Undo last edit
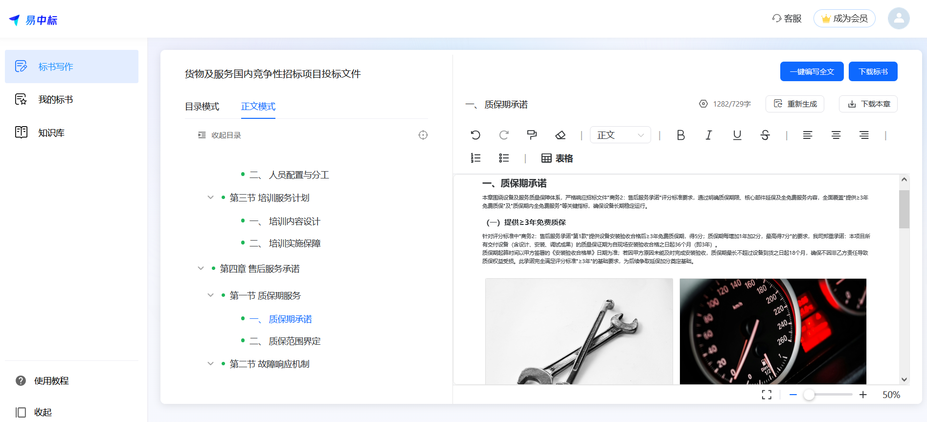 pyautogui.click(x=475, y=135)
